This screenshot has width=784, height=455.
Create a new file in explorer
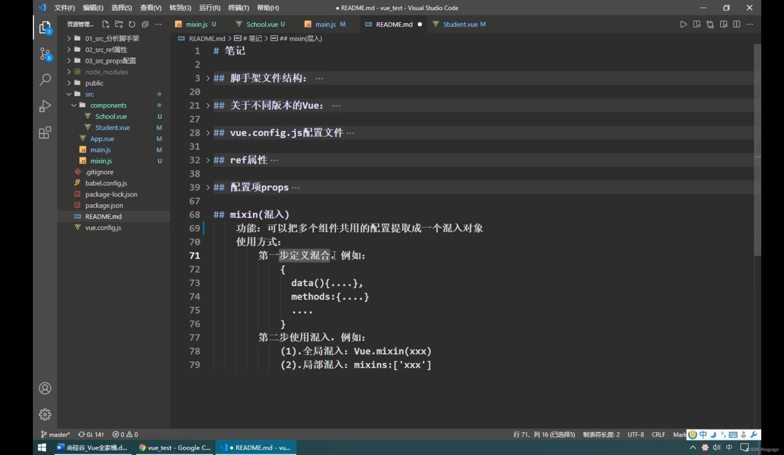coord(106,24)
